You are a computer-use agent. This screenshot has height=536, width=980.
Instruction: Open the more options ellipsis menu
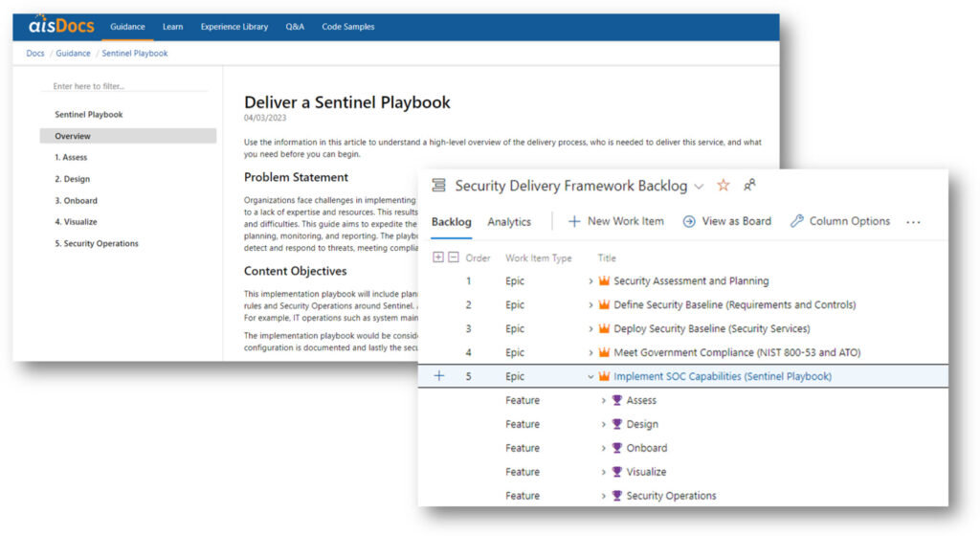pos(913,222)
